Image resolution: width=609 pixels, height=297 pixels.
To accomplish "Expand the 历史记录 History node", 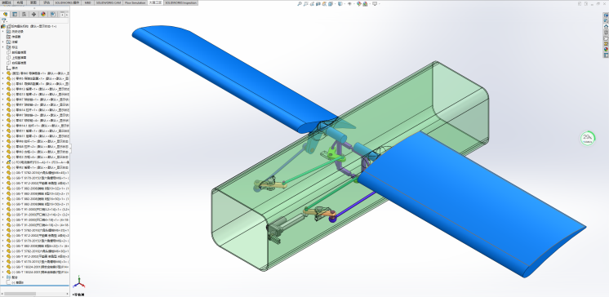I will [x=3, y=32].
